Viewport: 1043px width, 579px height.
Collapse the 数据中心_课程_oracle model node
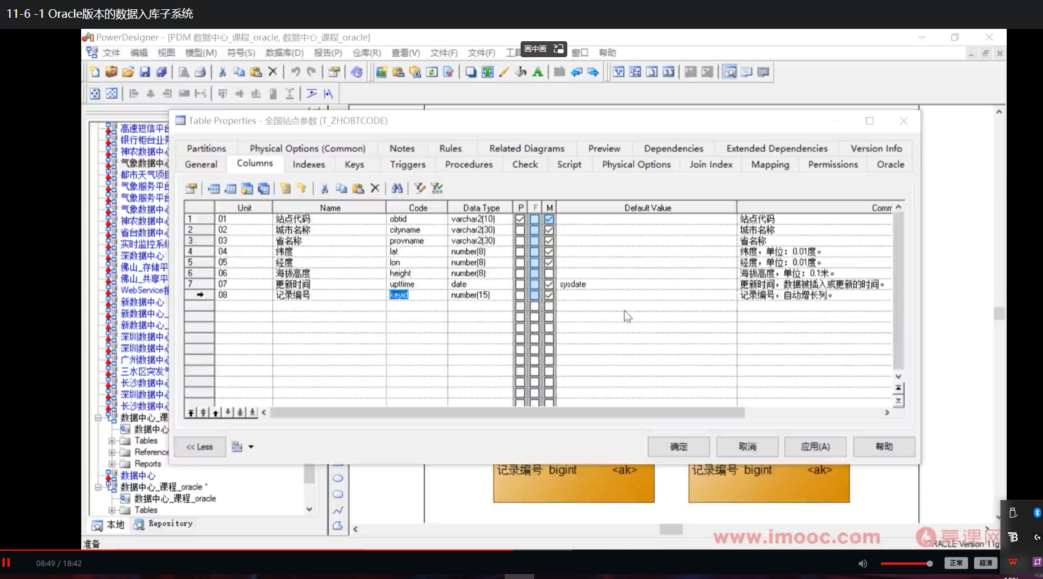(x=98, y=487)
